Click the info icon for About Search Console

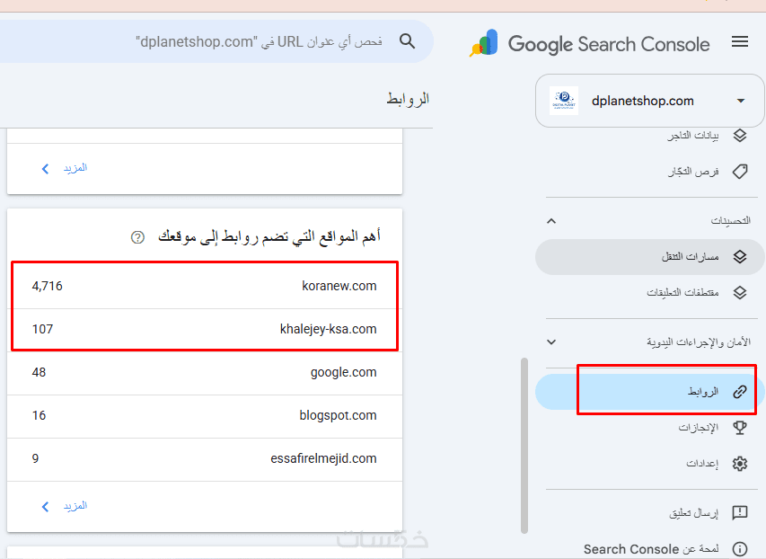740,549
